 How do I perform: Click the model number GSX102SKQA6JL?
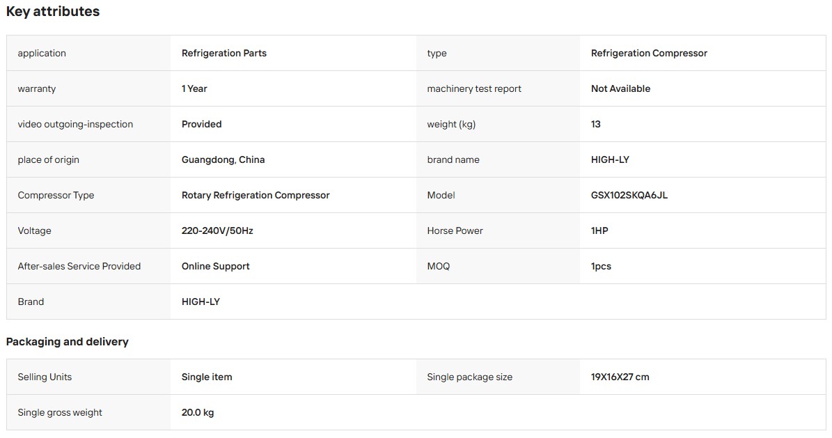629,196
